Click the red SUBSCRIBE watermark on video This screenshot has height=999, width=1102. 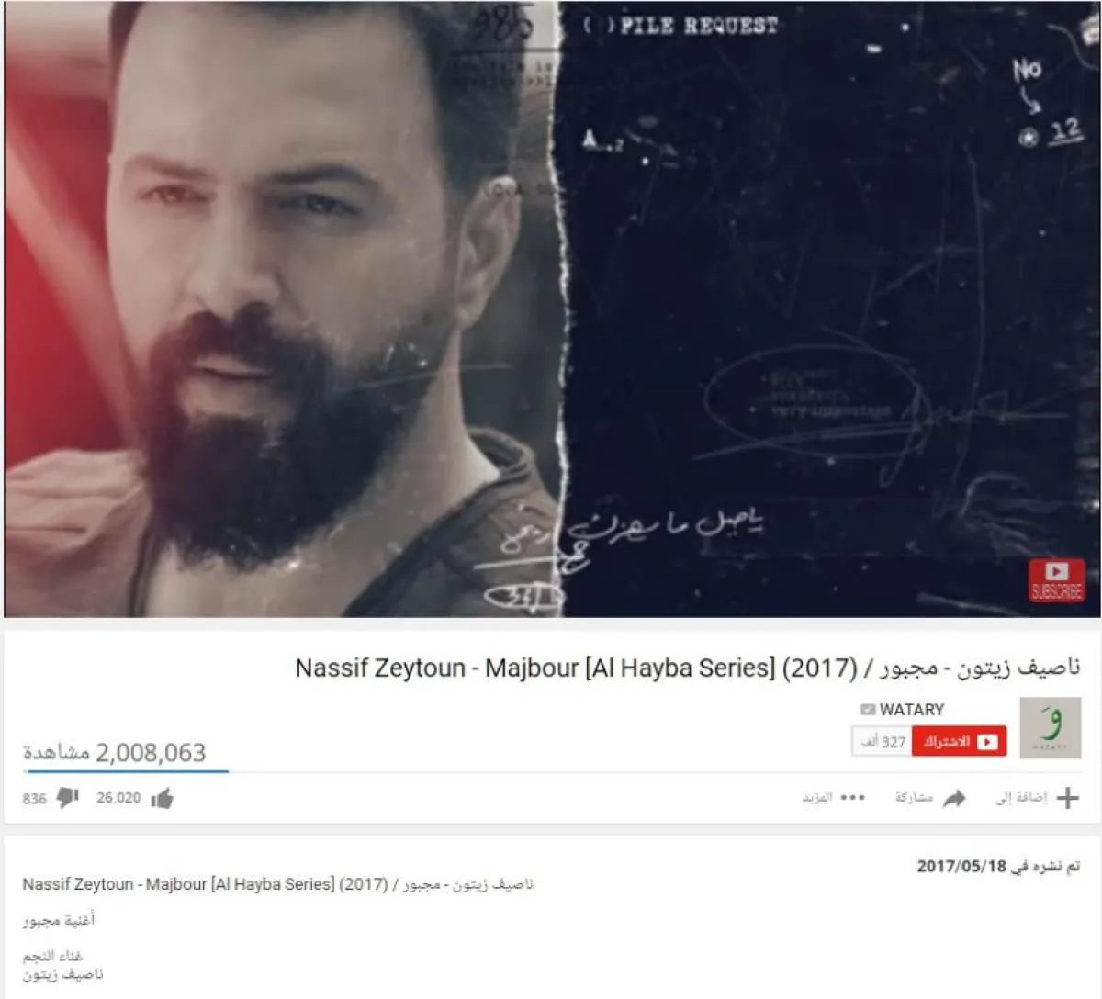point(1056,581)
